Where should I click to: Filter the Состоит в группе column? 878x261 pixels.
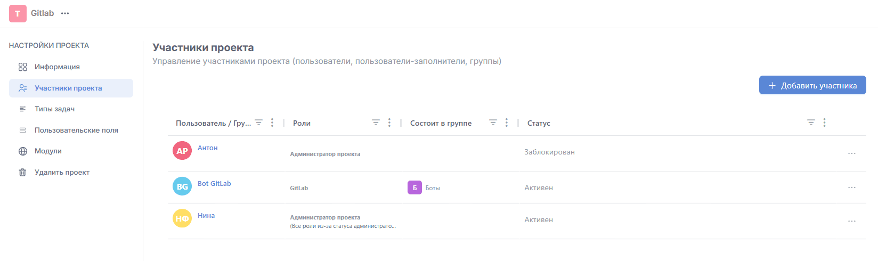pos(493,123)
